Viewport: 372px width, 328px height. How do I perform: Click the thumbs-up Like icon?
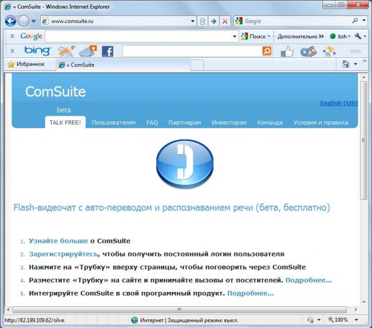pos(287,51)
